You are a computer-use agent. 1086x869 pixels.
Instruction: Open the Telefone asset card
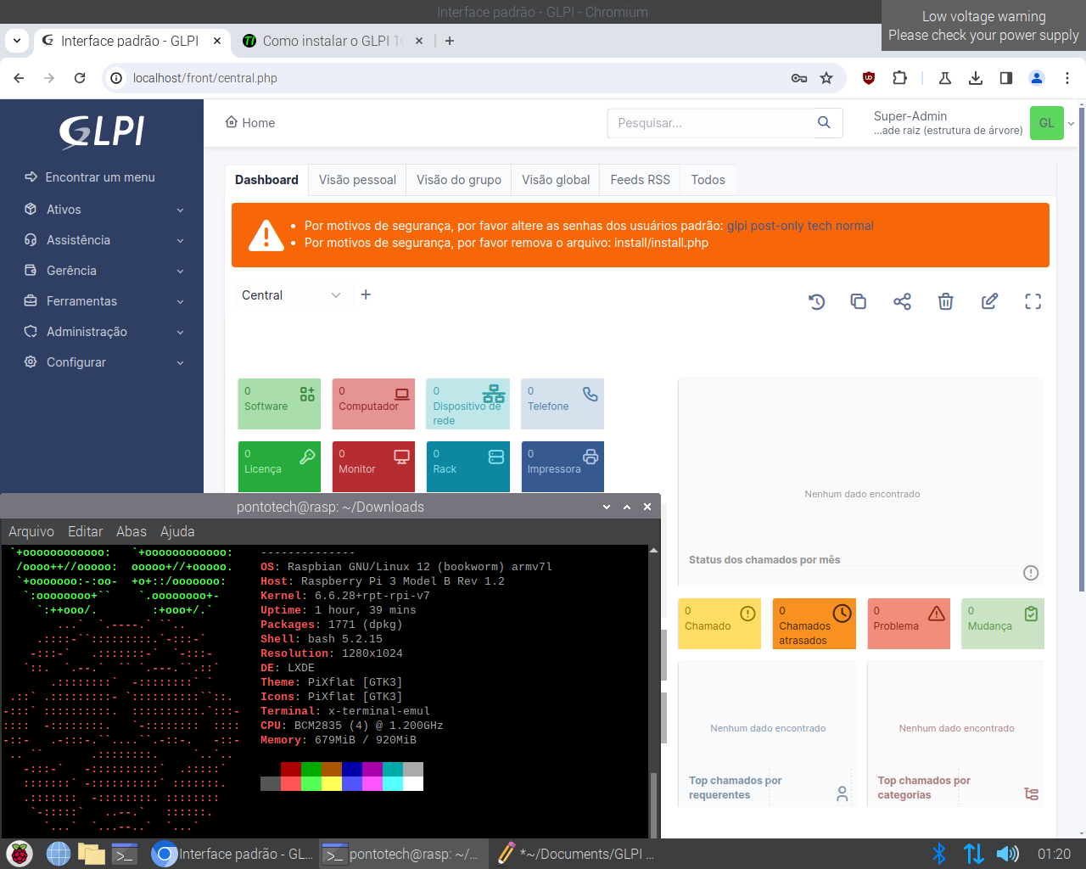tap(563, 404)
